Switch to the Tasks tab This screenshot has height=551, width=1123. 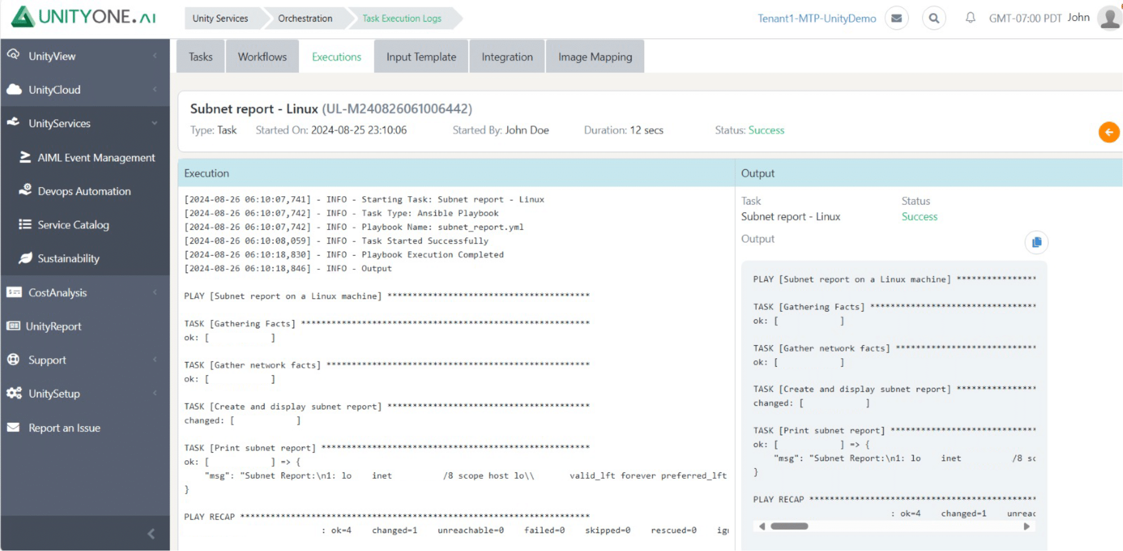coord(200,57)
